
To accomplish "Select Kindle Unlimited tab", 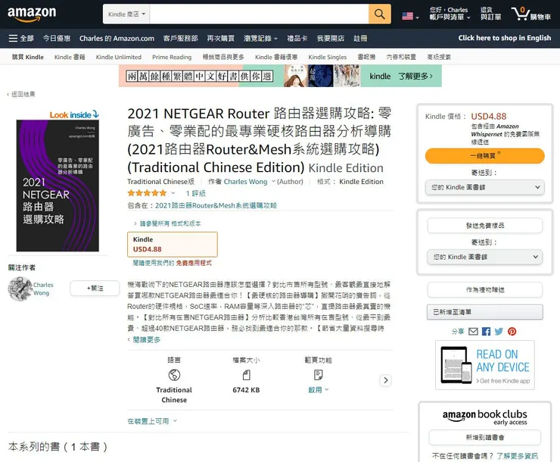I will click(119, 57).
